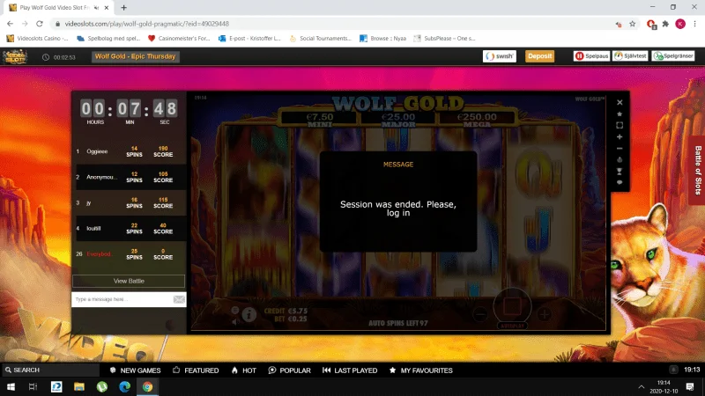Open the Hot games category

(244, 370)
